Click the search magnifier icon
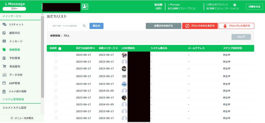This screenshot has height=123, width=265. 84,26
